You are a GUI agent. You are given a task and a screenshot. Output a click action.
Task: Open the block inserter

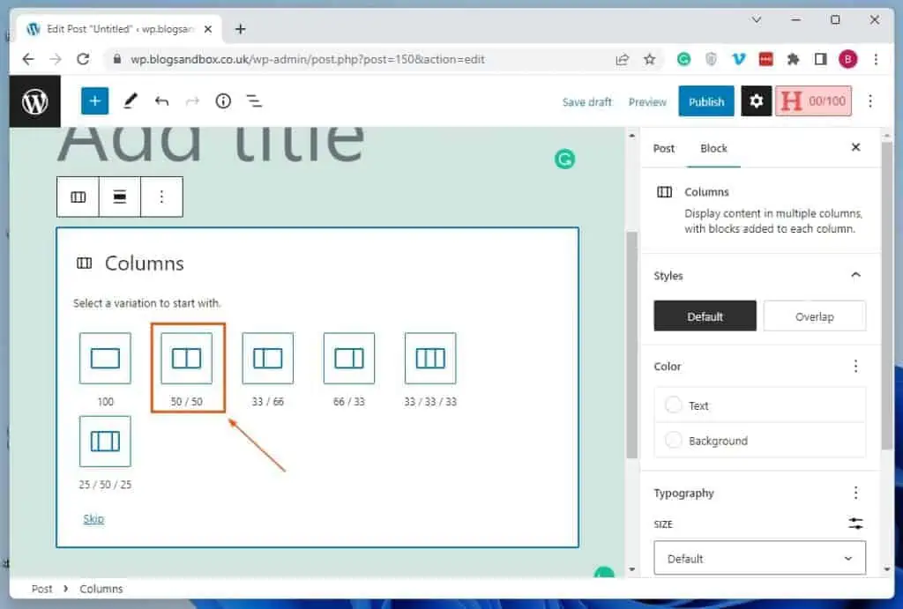[94, 100]
